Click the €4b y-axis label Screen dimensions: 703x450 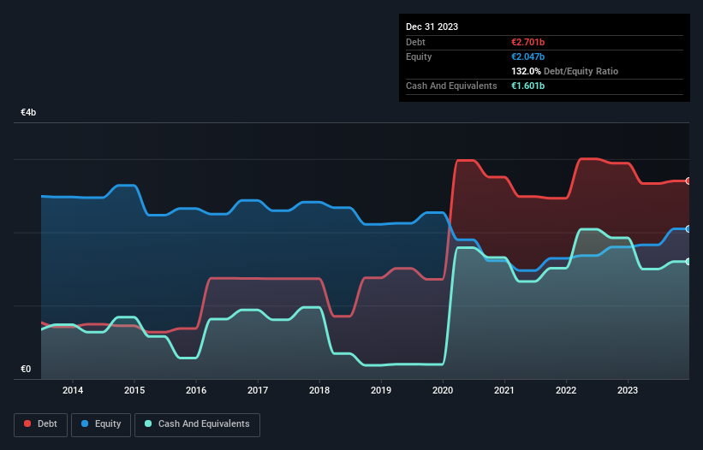(28, 112)
